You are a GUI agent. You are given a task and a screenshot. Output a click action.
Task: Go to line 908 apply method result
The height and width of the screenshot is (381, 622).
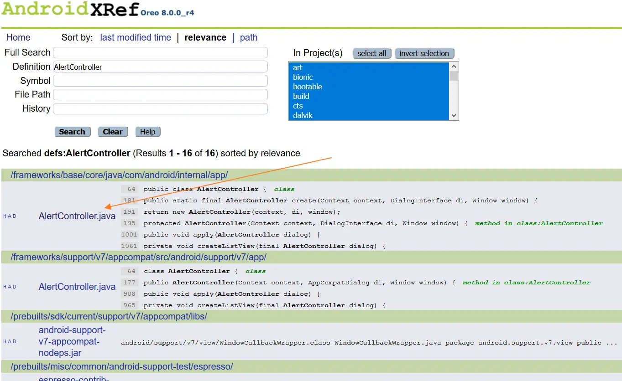pyautogui.click(x=220, y=293)
